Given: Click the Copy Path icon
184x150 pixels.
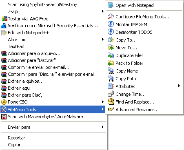Looking at the screenshot, I should [111, 79].
